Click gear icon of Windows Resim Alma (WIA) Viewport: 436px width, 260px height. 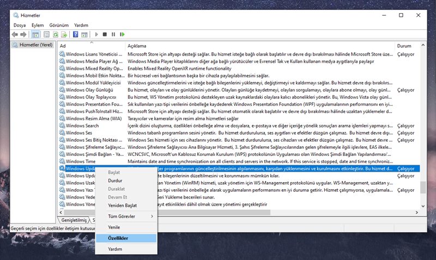tap(62, 118)
